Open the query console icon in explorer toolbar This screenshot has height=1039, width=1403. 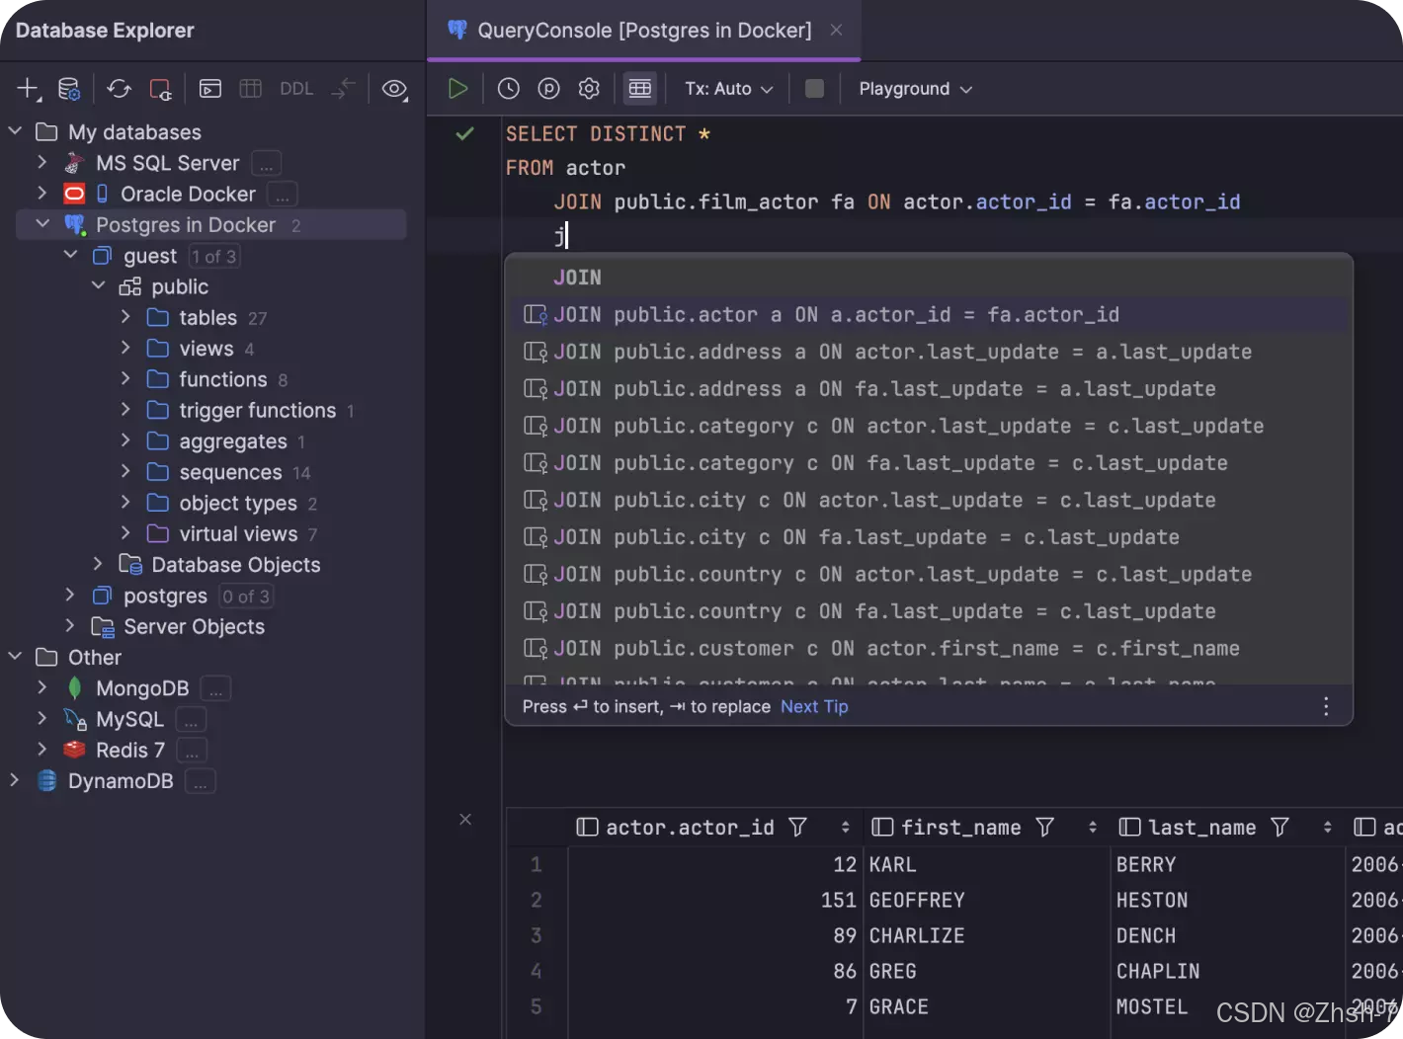210,89
